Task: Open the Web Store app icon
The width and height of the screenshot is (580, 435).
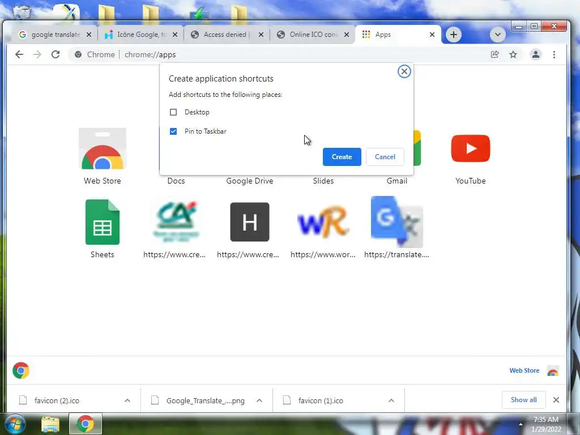Action: (x=103, y=148)
